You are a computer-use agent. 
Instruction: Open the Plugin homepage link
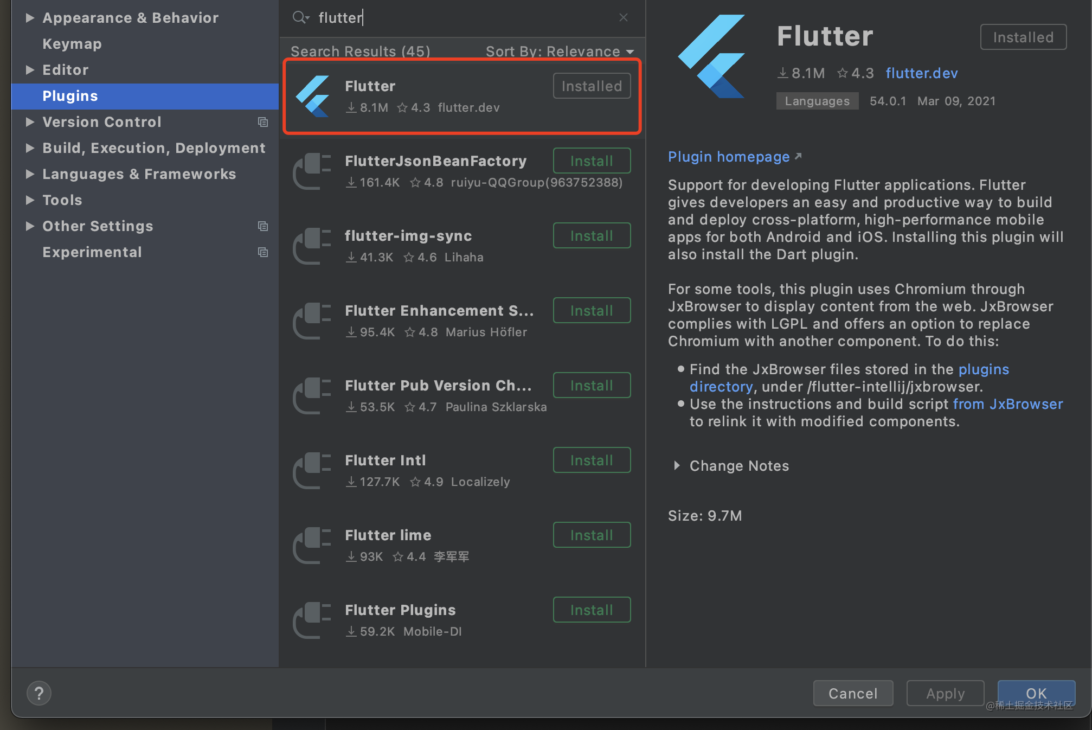pos(729,157)
